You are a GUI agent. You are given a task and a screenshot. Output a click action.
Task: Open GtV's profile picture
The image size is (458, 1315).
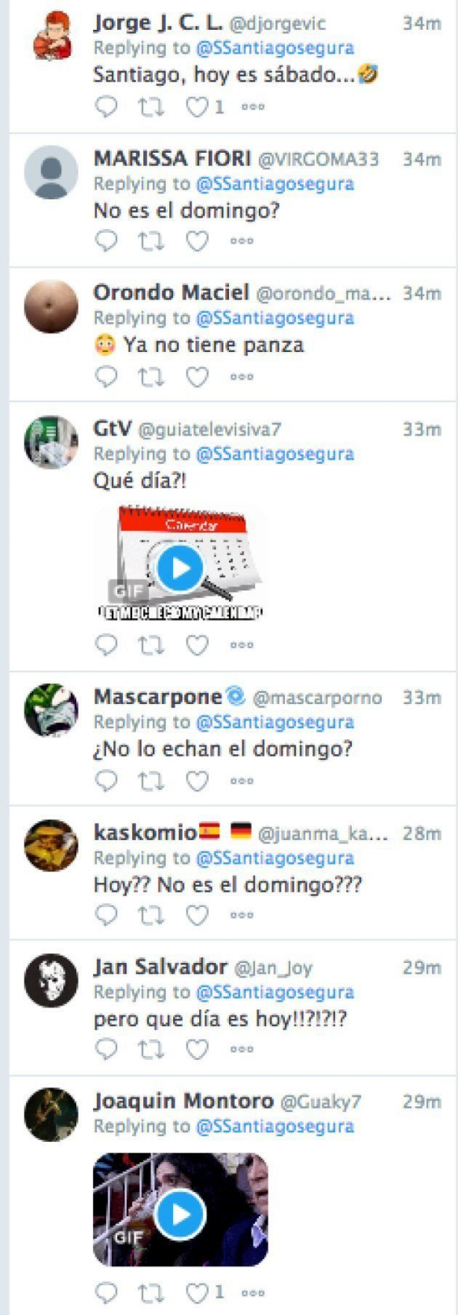coord(51,442)
